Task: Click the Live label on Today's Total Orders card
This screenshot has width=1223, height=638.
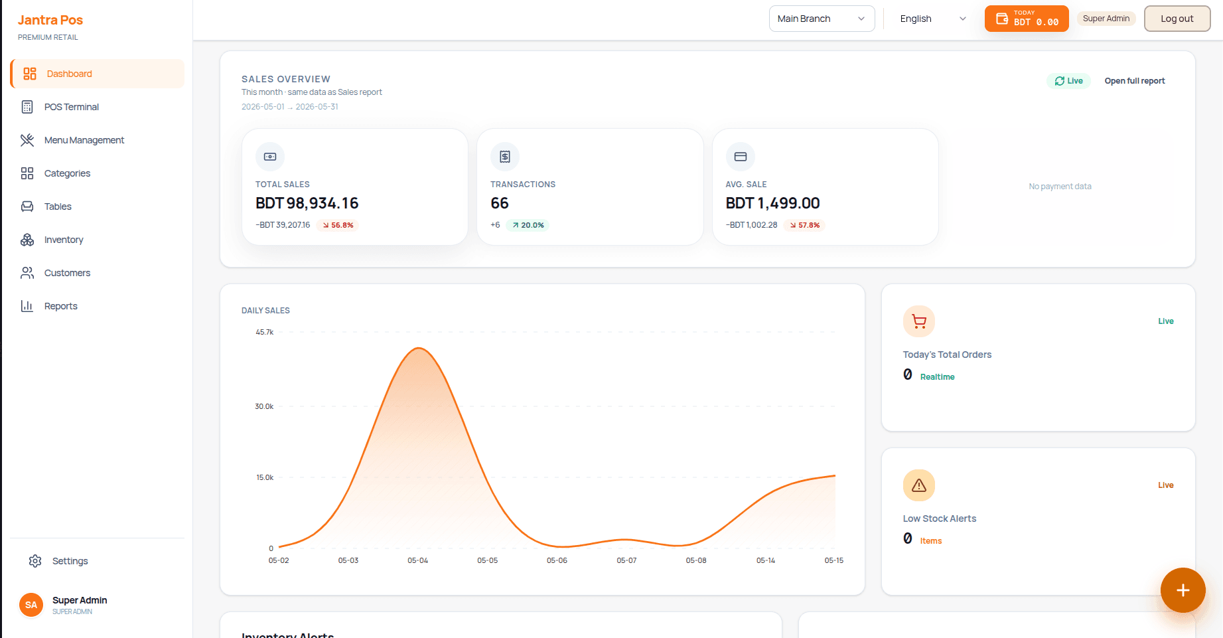Action: click(x=1166, y=321)
